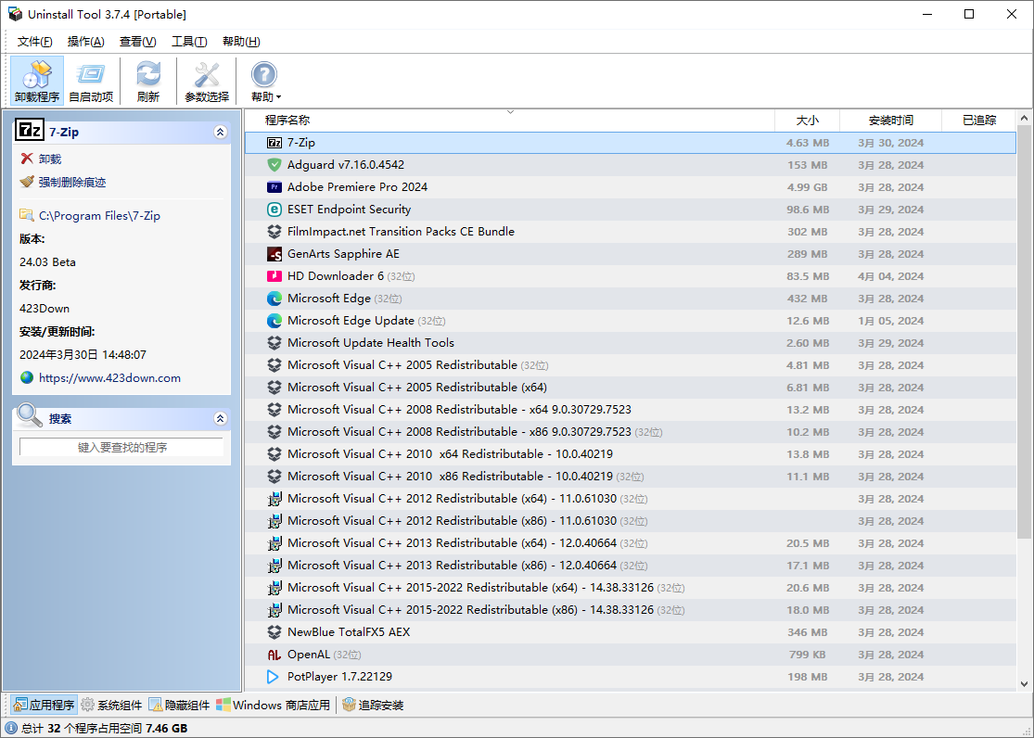
Task: Click the Uninstall (卸载) link for 7-Zip
Action: click(49, 159)
